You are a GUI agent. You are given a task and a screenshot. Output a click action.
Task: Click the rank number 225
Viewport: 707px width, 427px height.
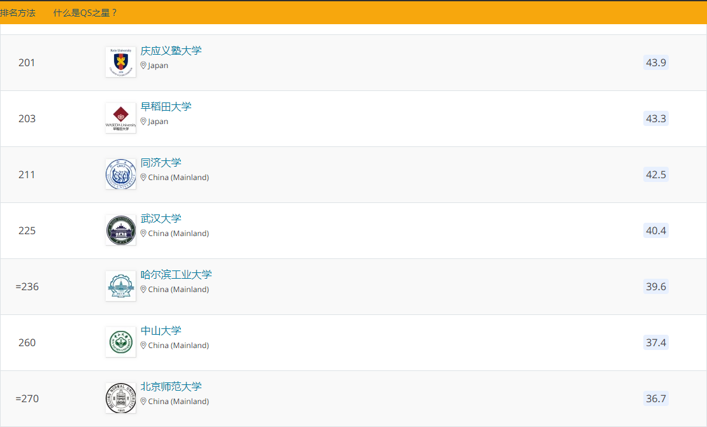click(27, 230)
